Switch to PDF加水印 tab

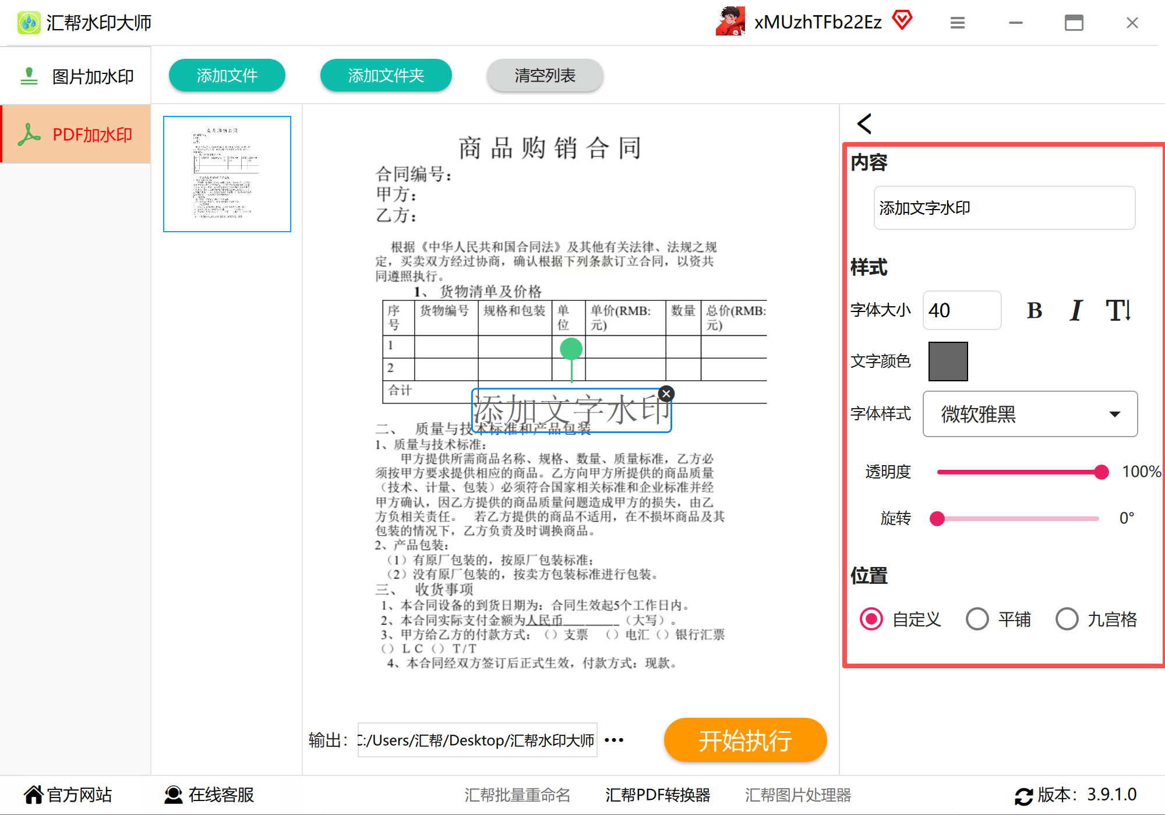76,134
